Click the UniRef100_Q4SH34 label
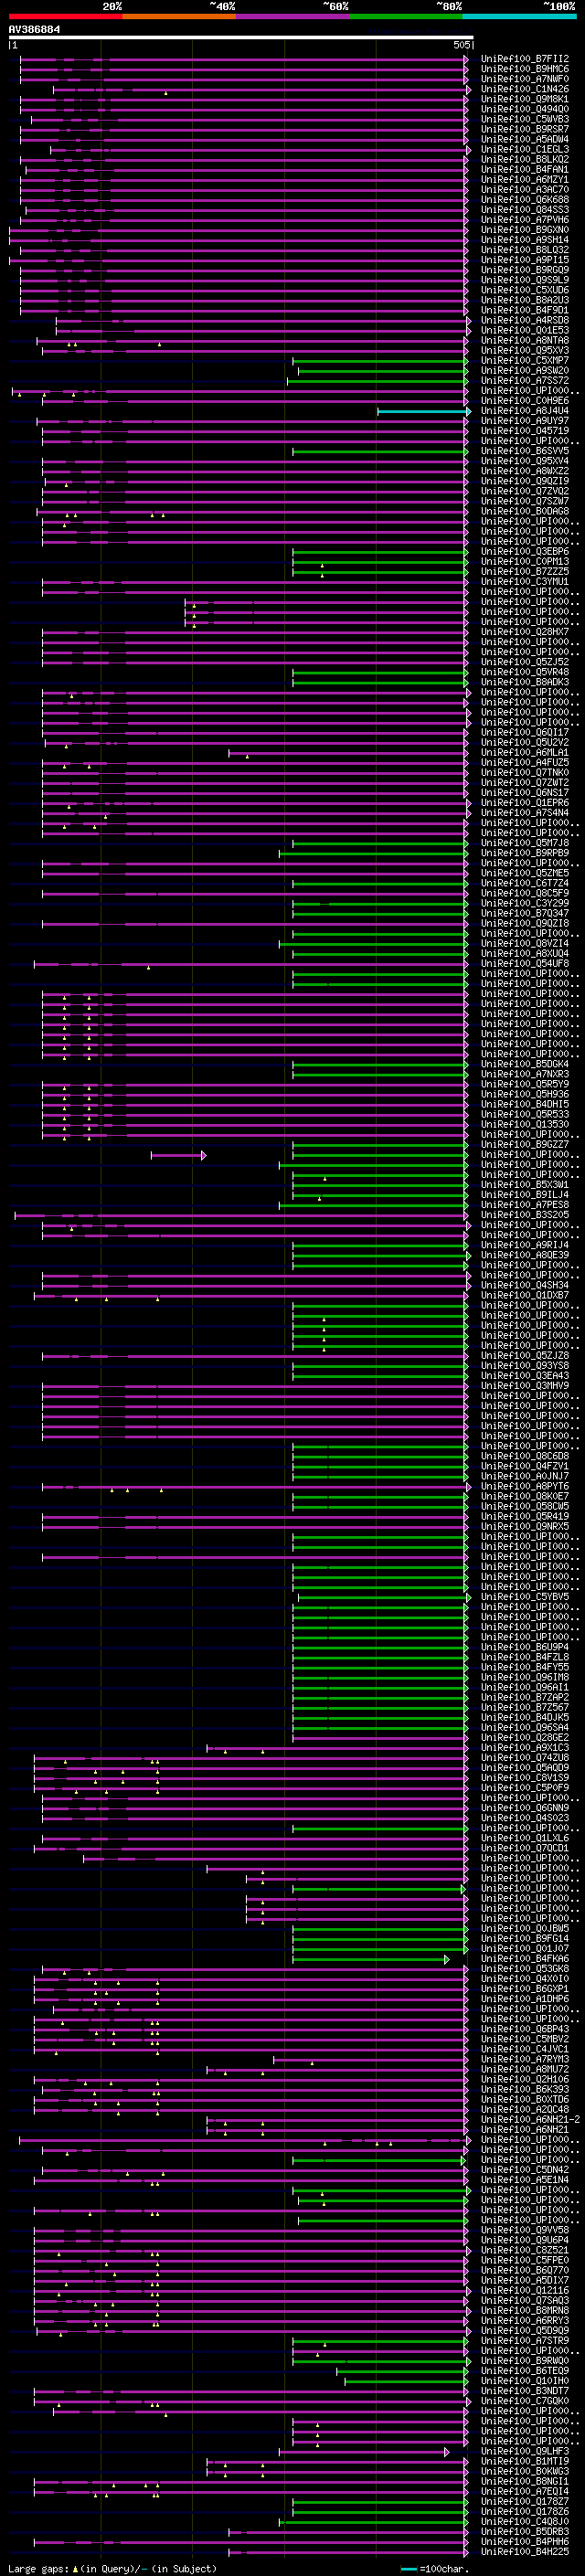 click(x=524, y=1285)
